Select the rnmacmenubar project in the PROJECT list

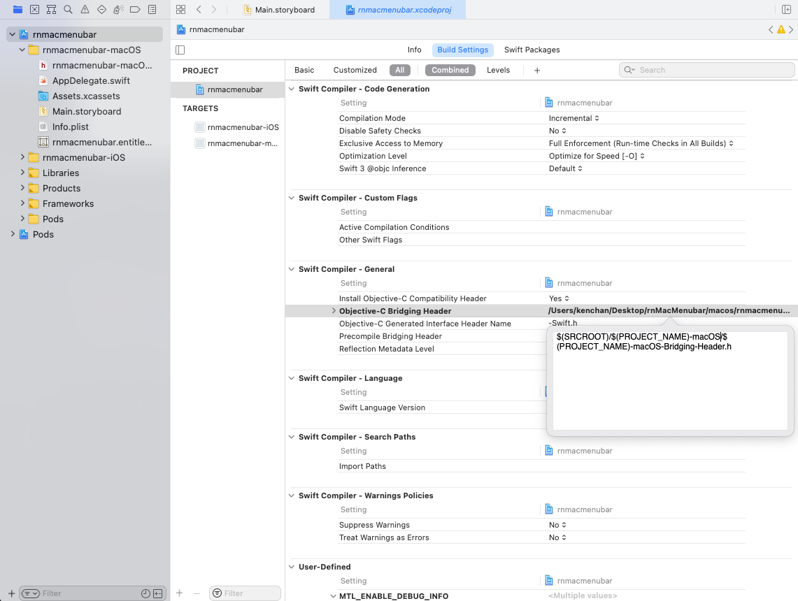coord(229,89)
